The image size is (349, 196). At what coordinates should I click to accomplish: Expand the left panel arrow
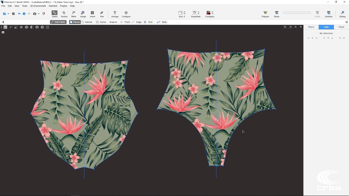pos(3,22)
